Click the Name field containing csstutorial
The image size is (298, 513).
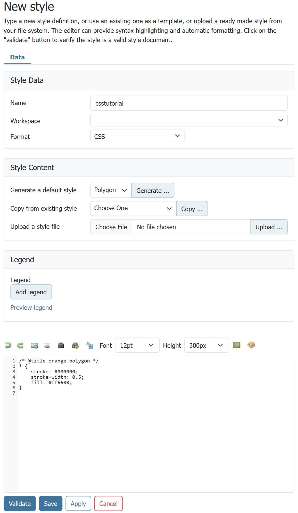[x=189, y=103]
